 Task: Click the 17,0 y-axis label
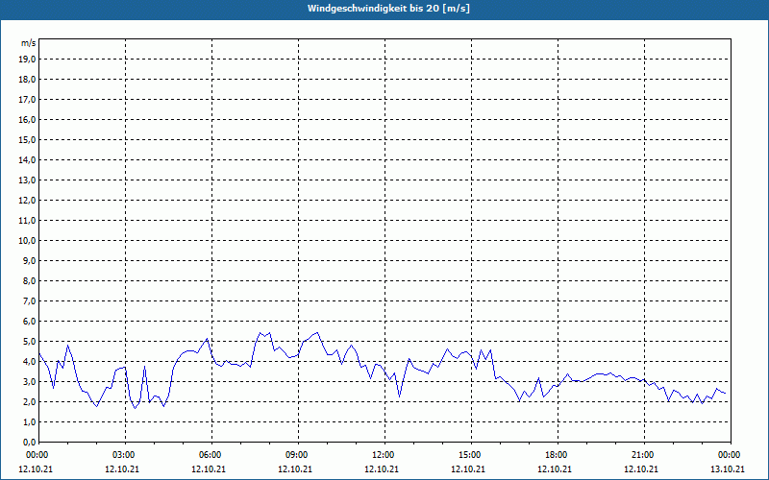(28, 100)
